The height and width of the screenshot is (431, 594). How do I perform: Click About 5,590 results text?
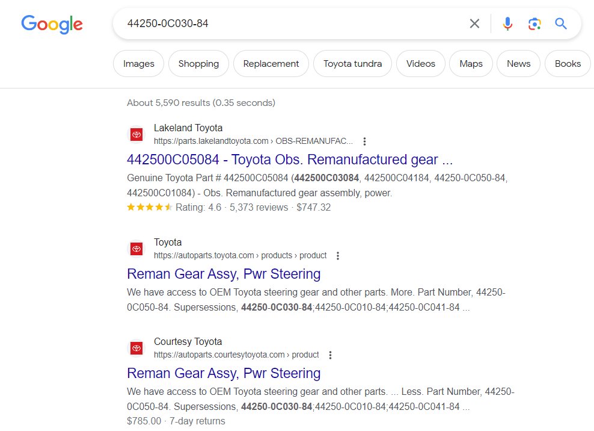tap(201, 103)
